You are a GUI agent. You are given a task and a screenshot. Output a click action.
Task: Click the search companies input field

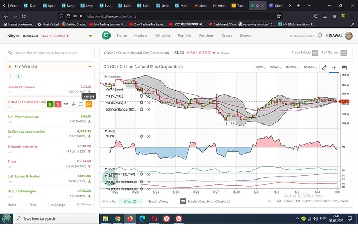coord(49,53)
